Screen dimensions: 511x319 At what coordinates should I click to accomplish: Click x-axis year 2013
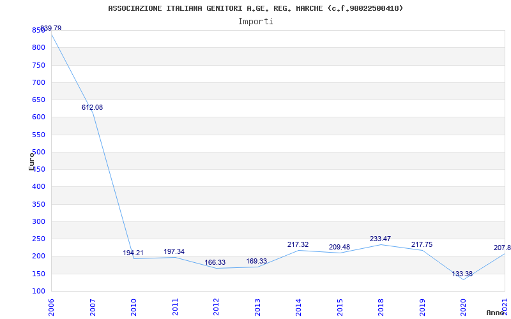[257, 308]
